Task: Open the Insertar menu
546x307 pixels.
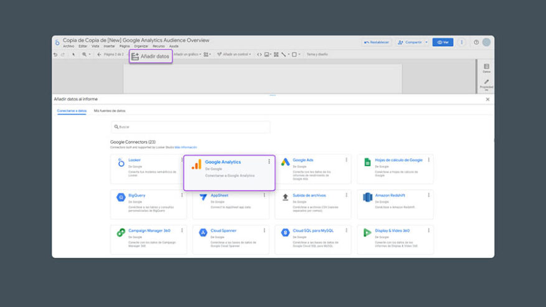Action: (110, 46)
